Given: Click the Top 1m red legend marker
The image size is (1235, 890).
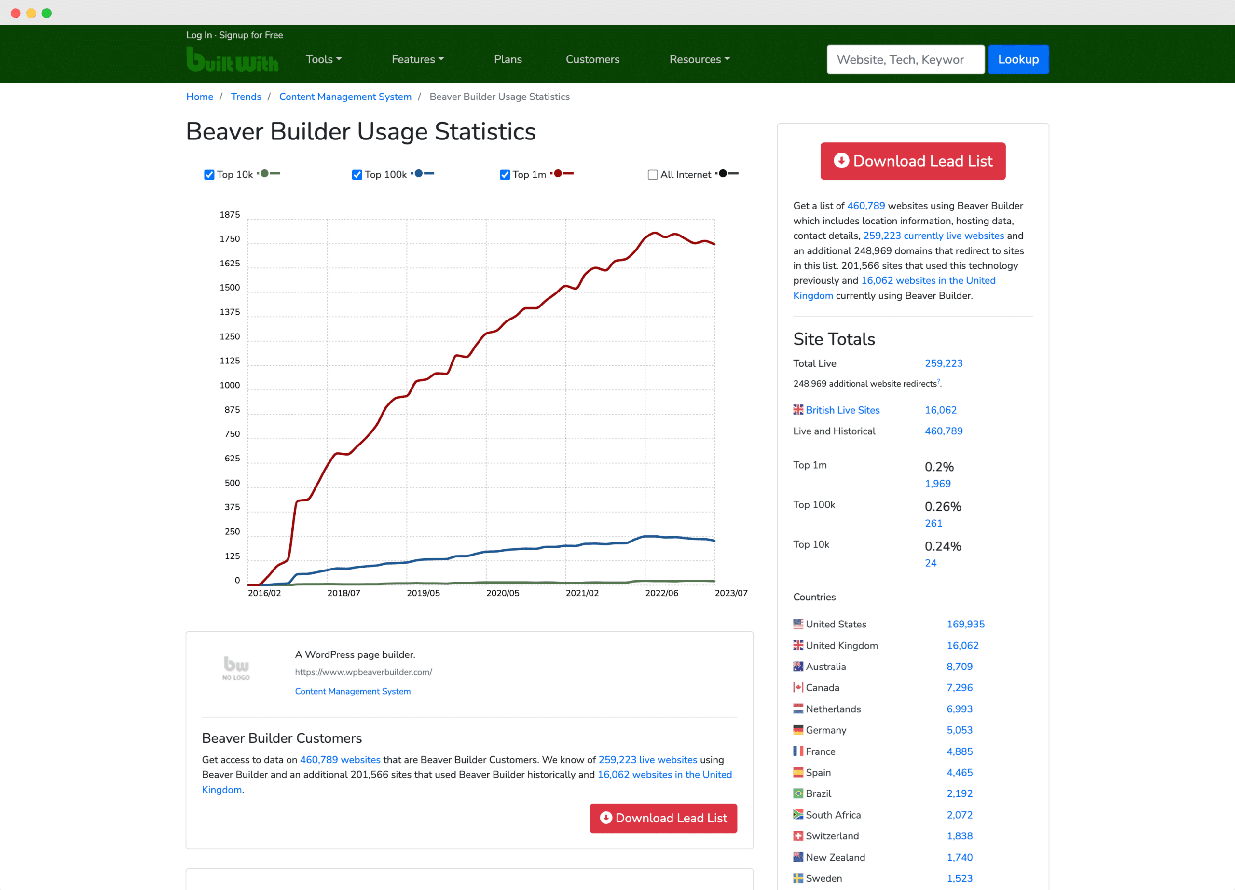Looking at the screenshot, I should click(x=562, y=174).
